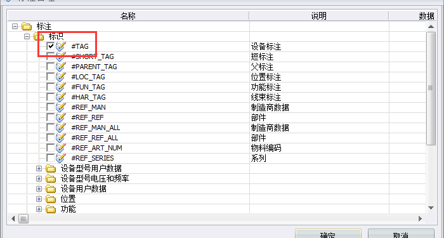Collapse the 标注 root node
The width and height of the screenshot is (444, 238).
[15, 27]
